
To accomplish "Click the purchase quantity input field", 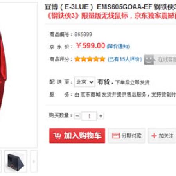I will point(89,116).
